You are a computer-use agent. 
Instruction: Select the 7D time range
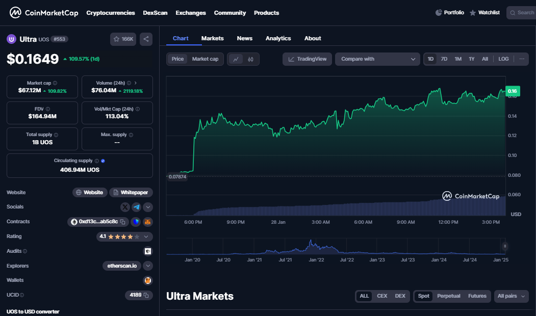pyautogui.click(x=444, y=59)
